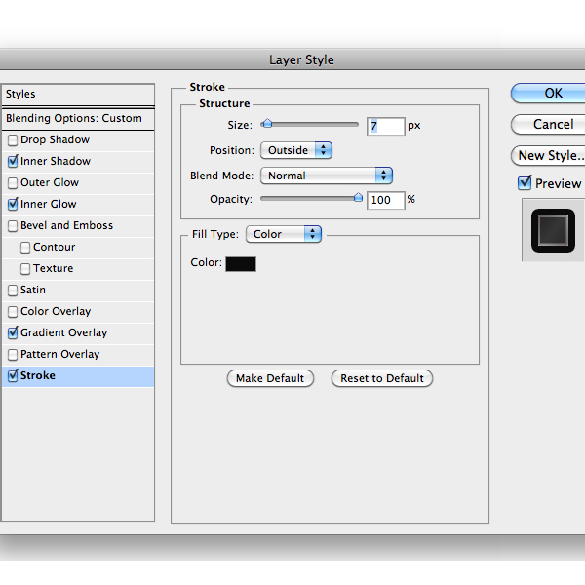Uncheck the Inner Shadow checkbox
Screen dimensions: 585x585
click(13, 161)
